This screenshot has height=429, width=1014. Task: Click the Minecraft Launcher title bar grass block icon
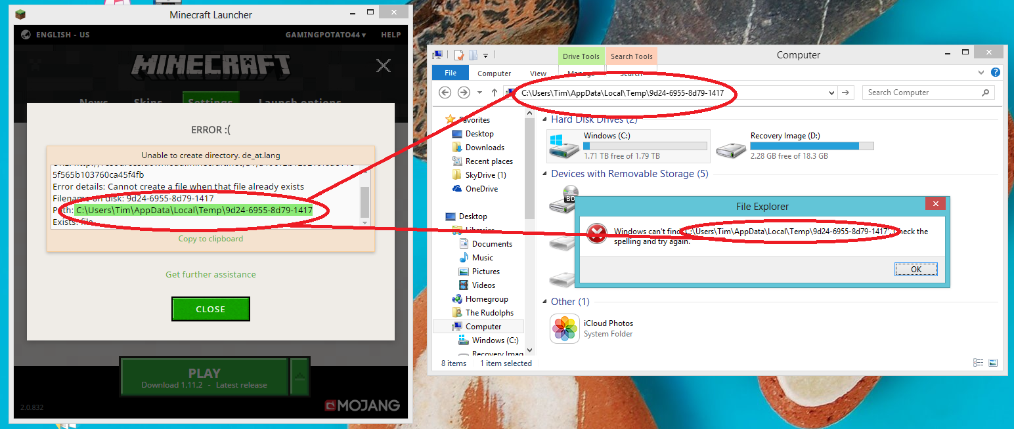(21, 14)
